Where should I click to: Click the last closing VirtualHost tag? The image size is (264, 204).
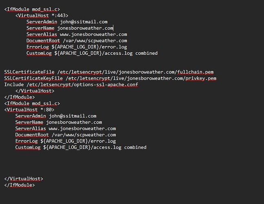(x=24, y=179)
